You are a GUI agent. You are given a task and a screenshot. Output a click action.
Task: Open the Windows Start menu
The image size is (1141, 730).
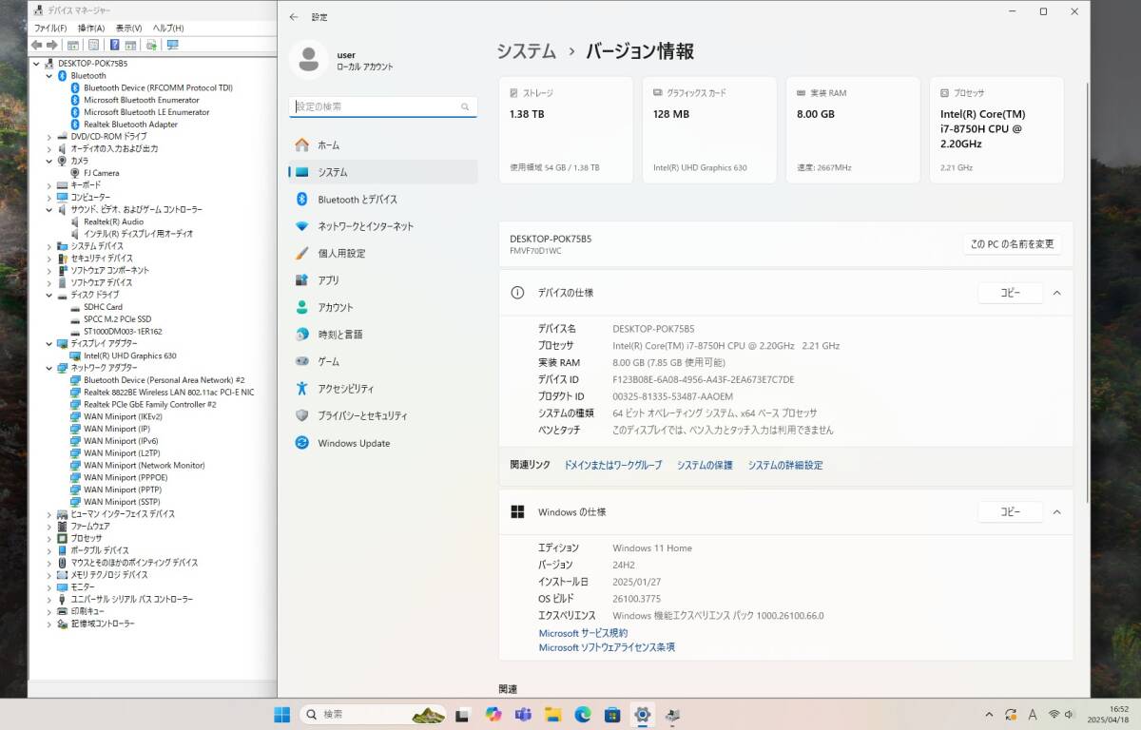pos(282,715)
